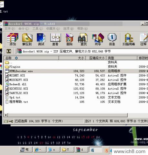Screen dimensions: 148x155
Task: Click the HTMLDecoder.exe file icon
Action: point(7,71)
